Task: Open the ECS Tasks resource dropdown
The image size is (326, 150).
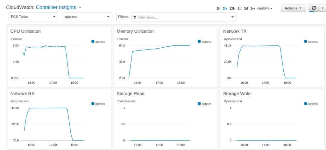Action: 33,17
